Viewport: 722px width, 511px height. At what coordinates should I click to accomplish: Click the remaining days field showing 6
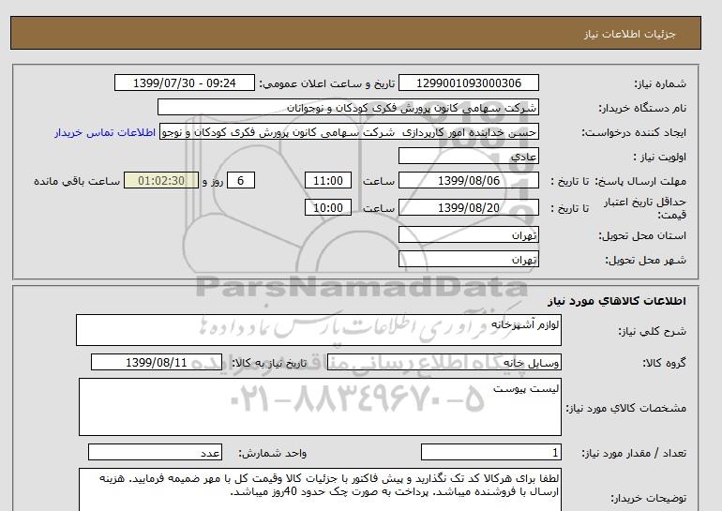point(241,180)
